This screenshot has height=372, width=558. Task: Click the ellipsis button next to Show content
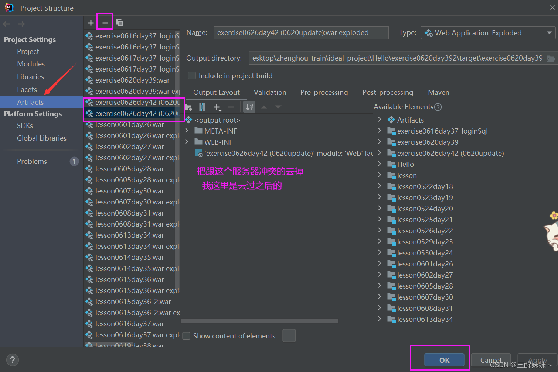[x=289, y=336]
